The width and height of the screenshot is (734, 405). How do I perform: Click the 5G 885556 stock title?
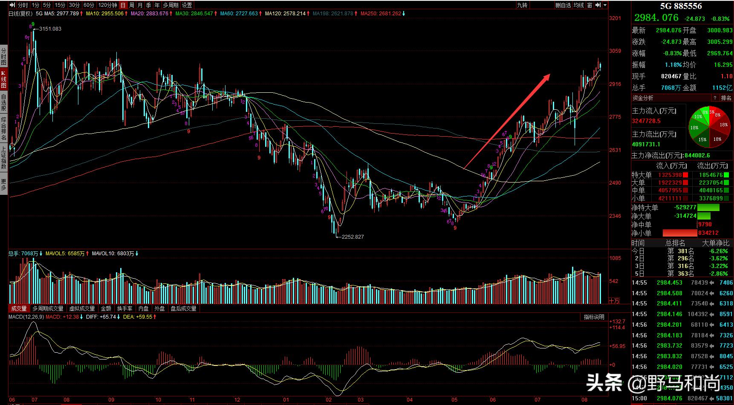point(681,6)
